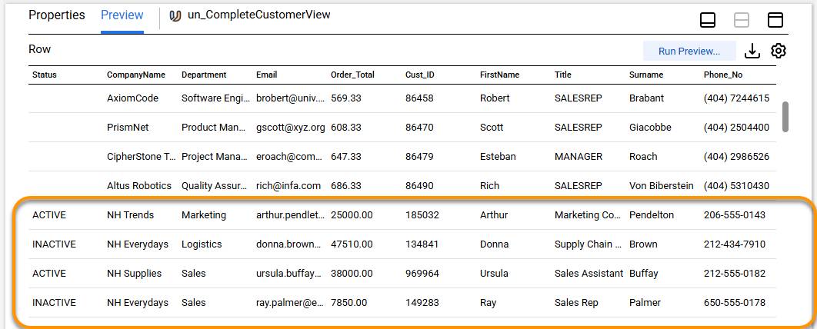The height and width of the screenshot is (329, 817).
Task: Click the Title column header
Action: [562, 75]
